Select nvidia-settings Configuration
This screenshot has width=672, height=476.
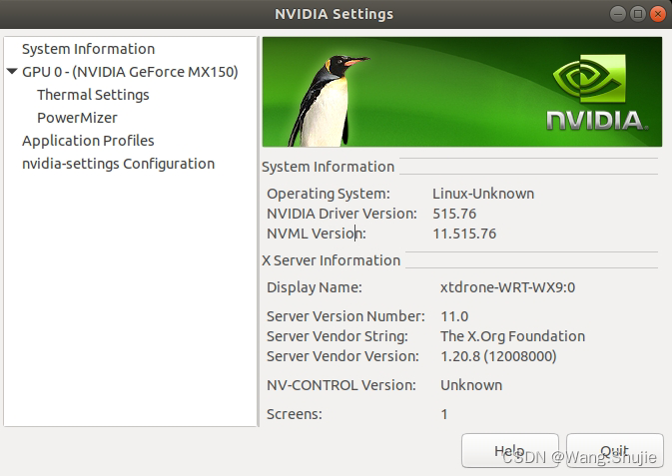click(x=118, y=164)
